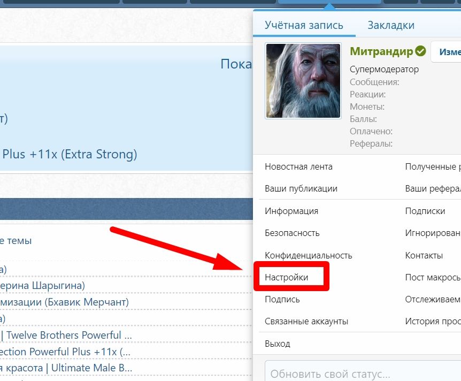Click the green verified badge next to Митрандир
This screenshot has width=461, height=381.
pos(420,51)
